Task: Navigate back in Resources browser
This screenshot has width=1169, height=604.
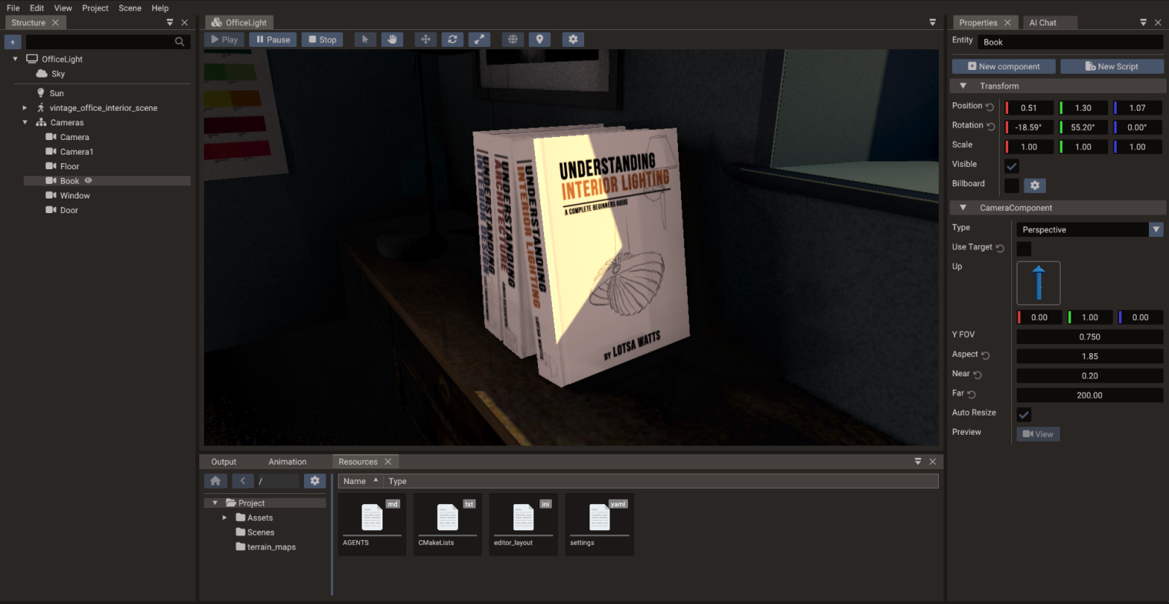Action: 242,481
